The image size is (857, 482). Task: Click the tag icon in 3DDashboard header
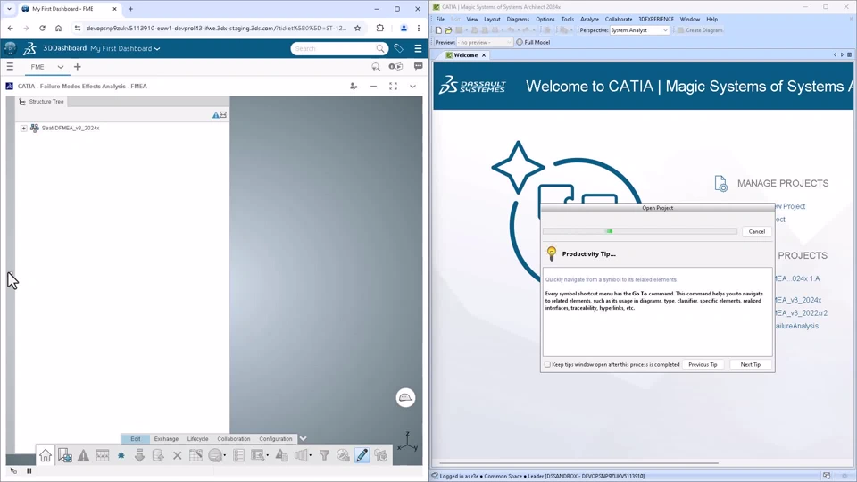pyautogui.click(x=398, y=48)
